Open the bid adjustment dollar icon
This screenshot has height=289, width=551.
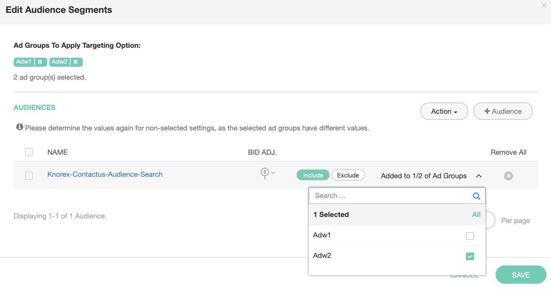click(x=264, y=173)
